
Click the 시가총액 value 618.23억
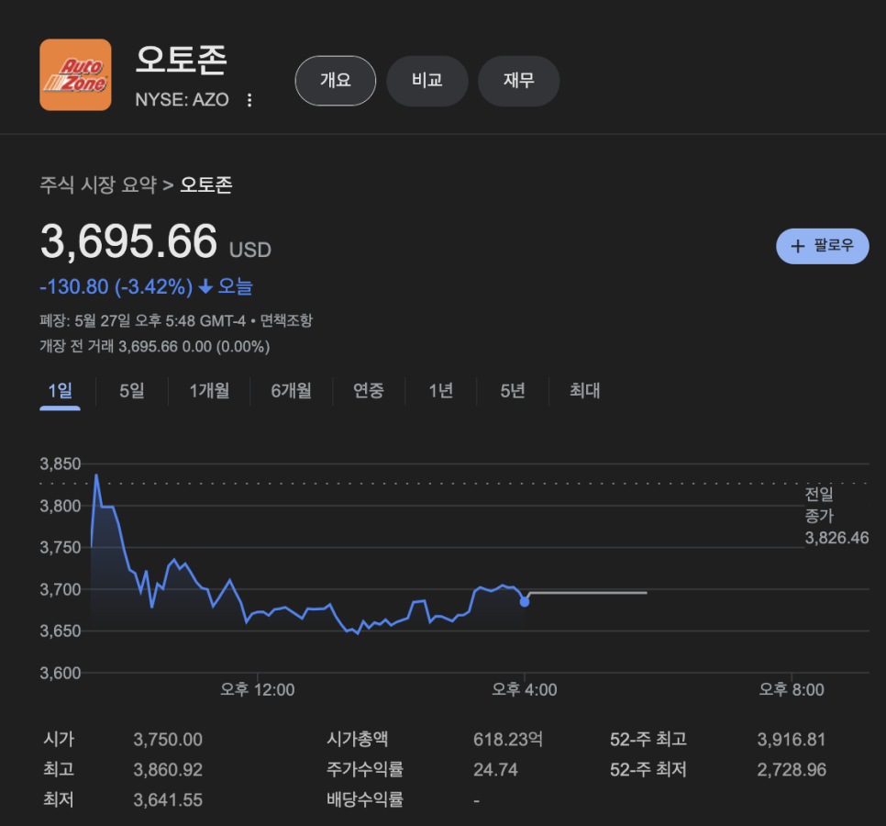pos(508,740)
